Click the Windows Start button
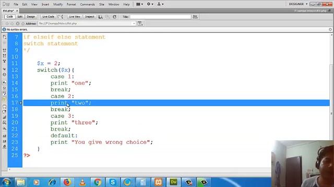 tap(6, 182)
